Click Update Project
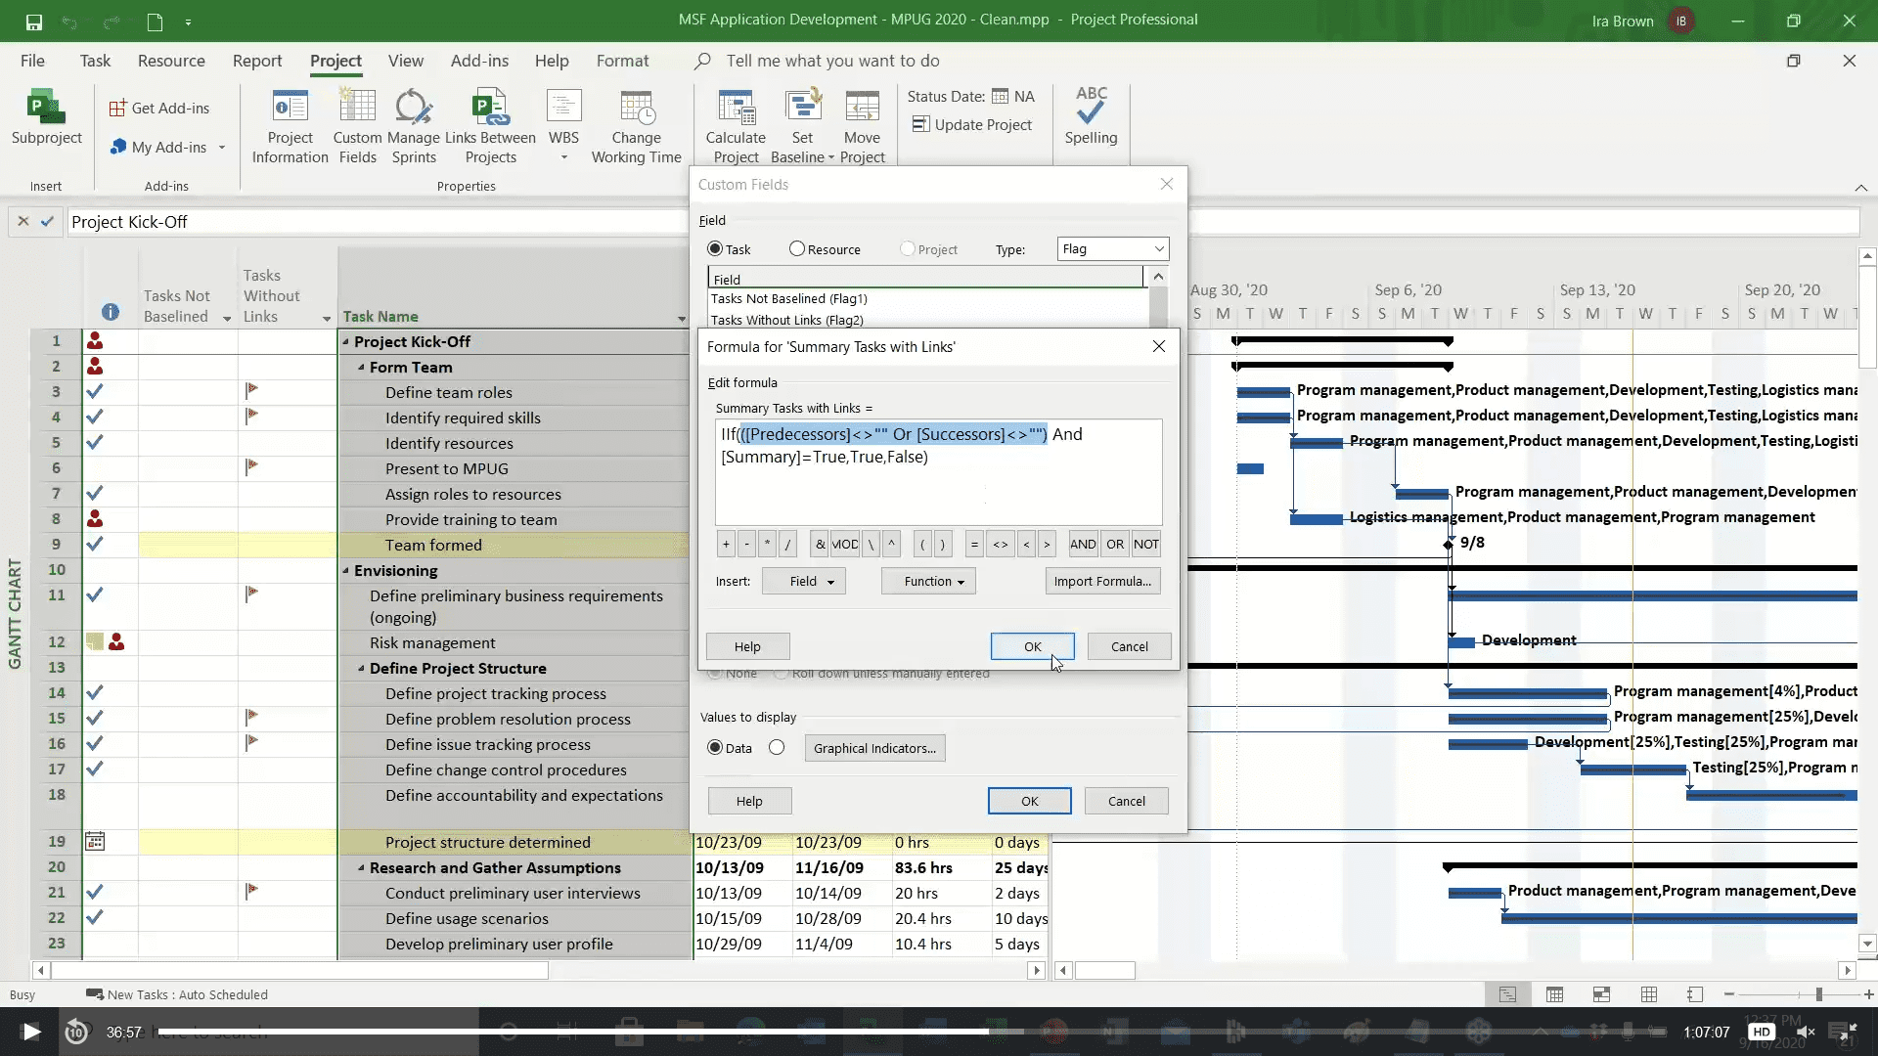 [971, 124]
